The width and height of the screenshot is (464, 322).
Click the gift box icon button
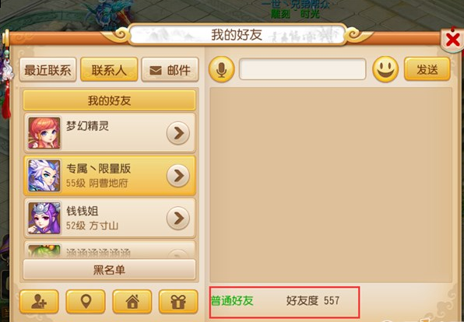178,302
